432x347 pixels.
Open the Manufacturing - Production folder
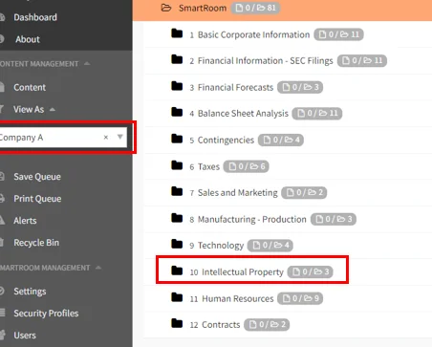click(x=251, y=219)
